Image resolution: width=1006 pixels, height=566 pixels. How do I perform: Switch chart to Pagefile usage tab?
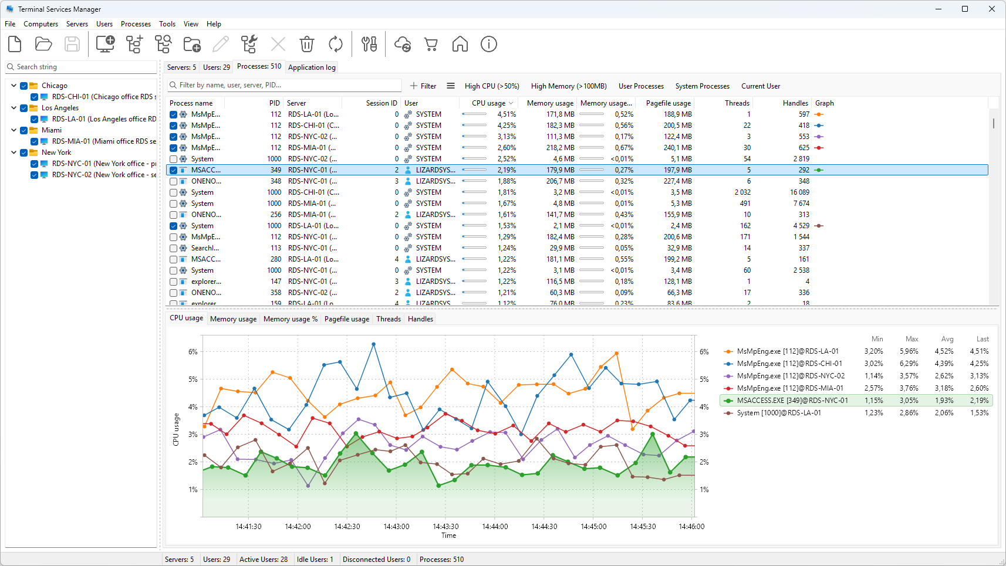[347, 319]
